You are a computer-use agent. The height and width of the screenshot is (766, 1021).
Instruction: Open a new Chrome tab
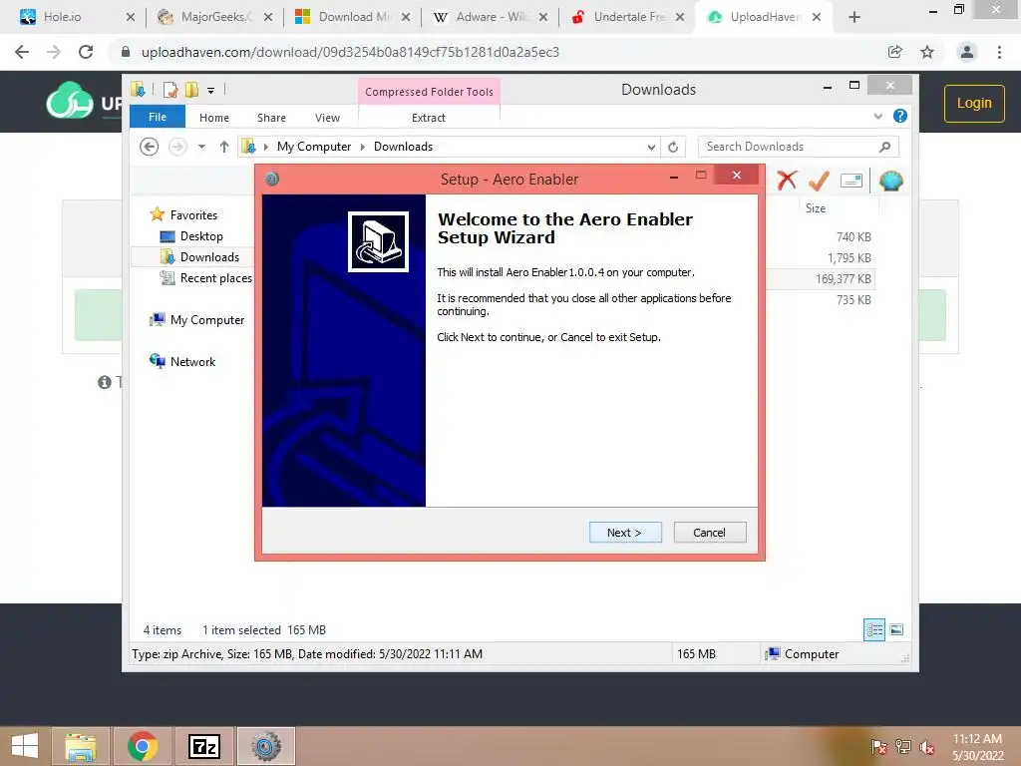tap(854, 17)
